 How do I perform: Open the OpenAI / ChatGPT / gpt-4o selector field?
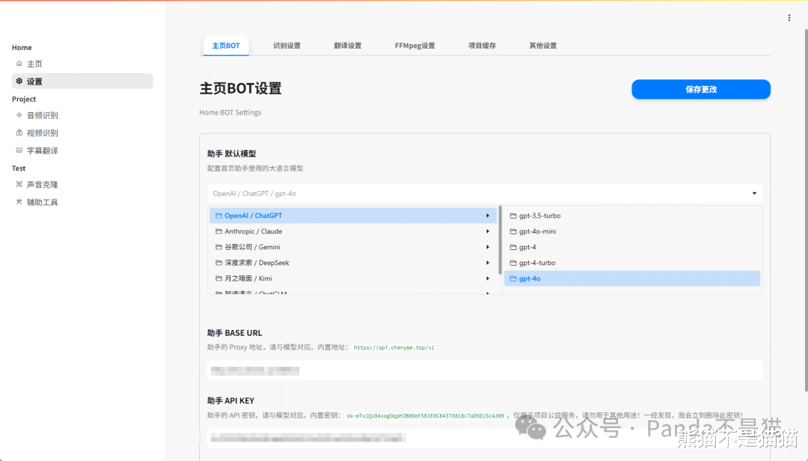tap(484, 193)
